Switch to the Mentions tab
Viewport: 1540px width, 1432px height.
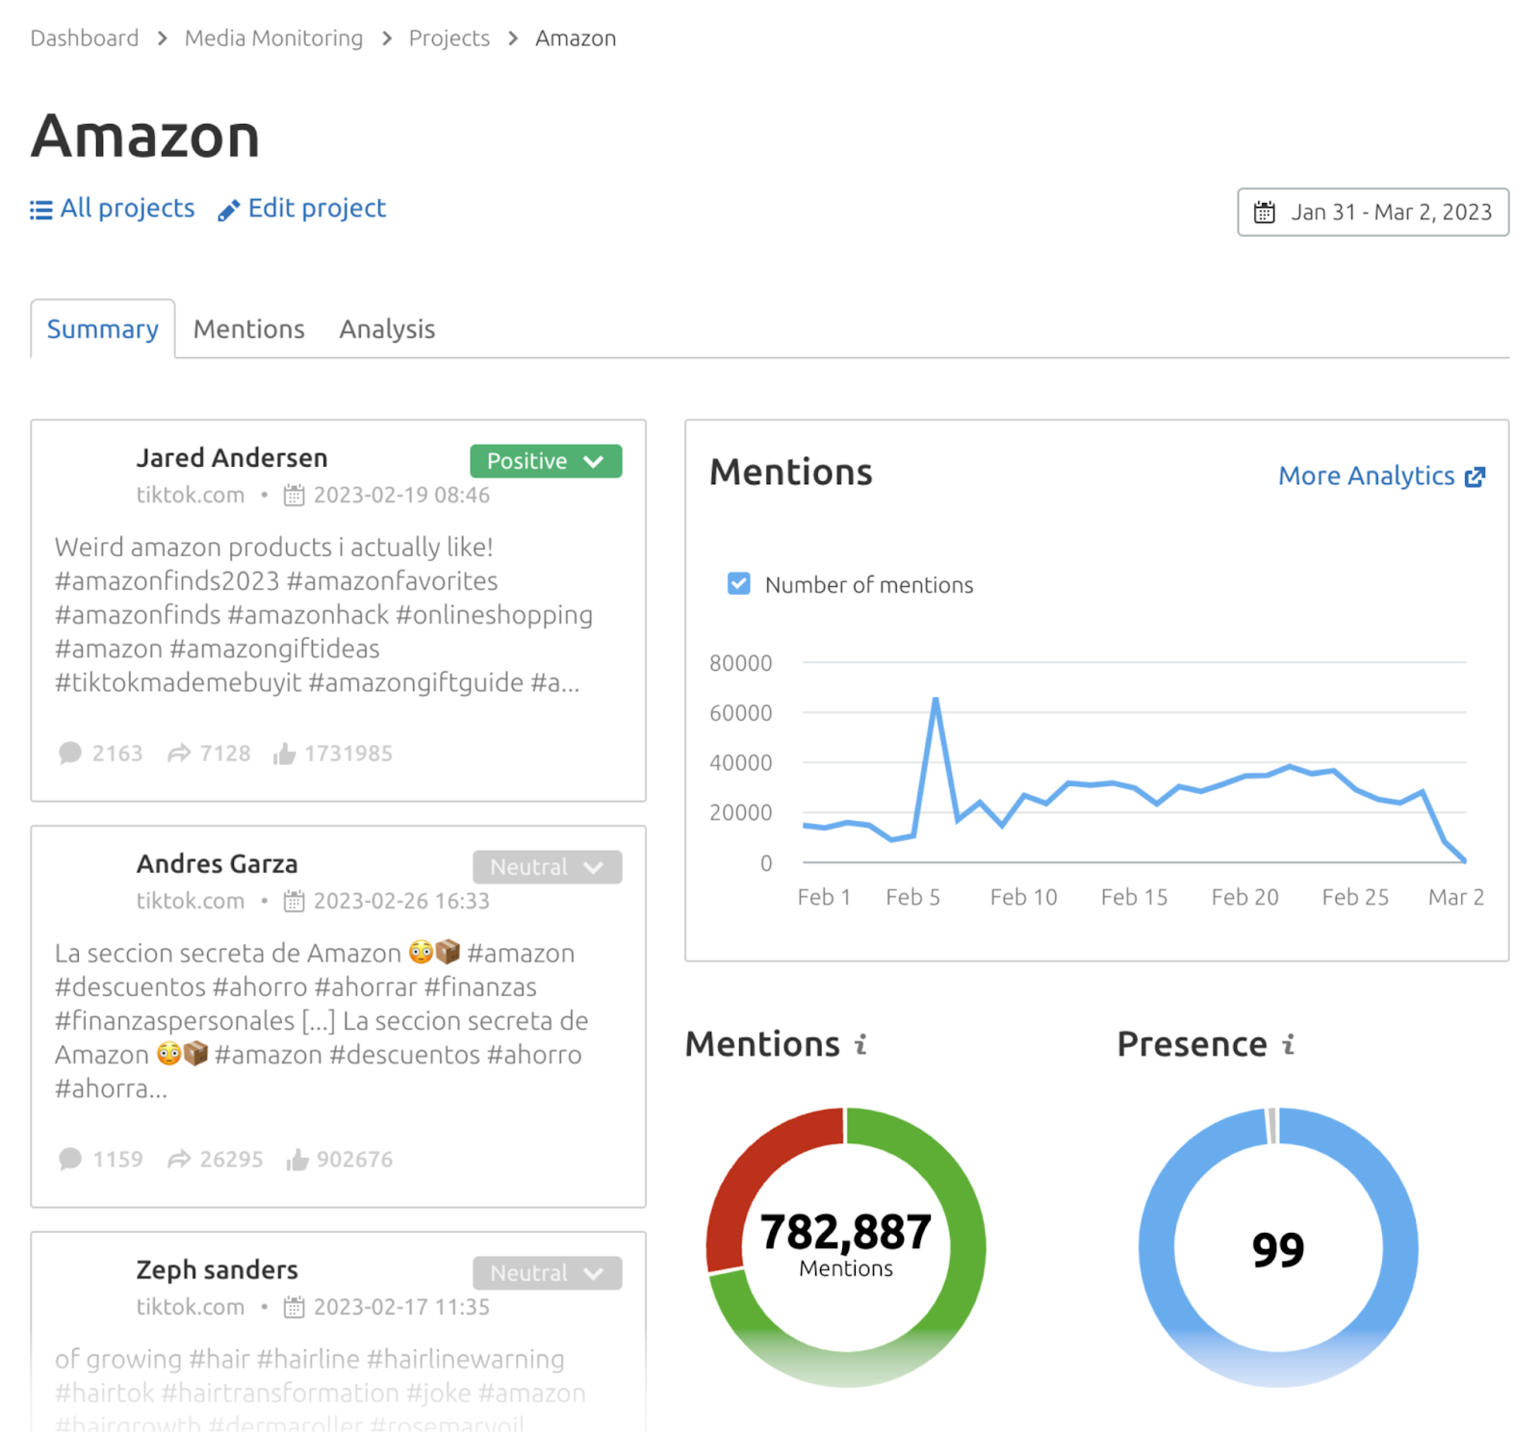click(248, 328)
